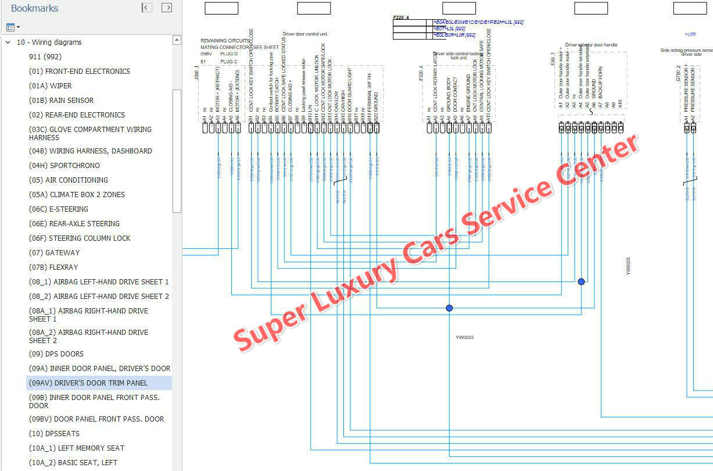
Task: Jump to (04B) WIRING HARNESS, DASHBOARD
Action: point(91,151)
